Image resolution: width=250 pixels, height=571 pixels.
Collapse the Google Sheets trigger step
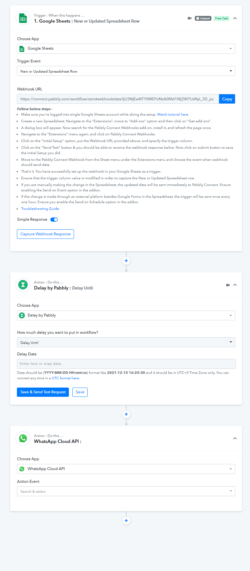pyautogui.click(x=235, y=18)
